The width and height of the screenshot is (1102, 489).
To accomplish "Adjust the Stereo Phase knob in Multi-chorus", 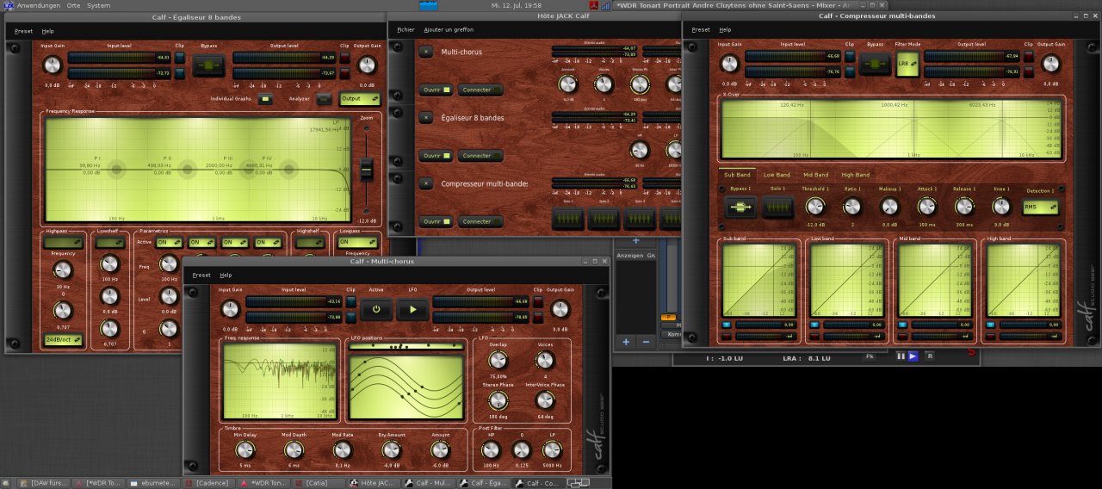I will pos(498,400).
